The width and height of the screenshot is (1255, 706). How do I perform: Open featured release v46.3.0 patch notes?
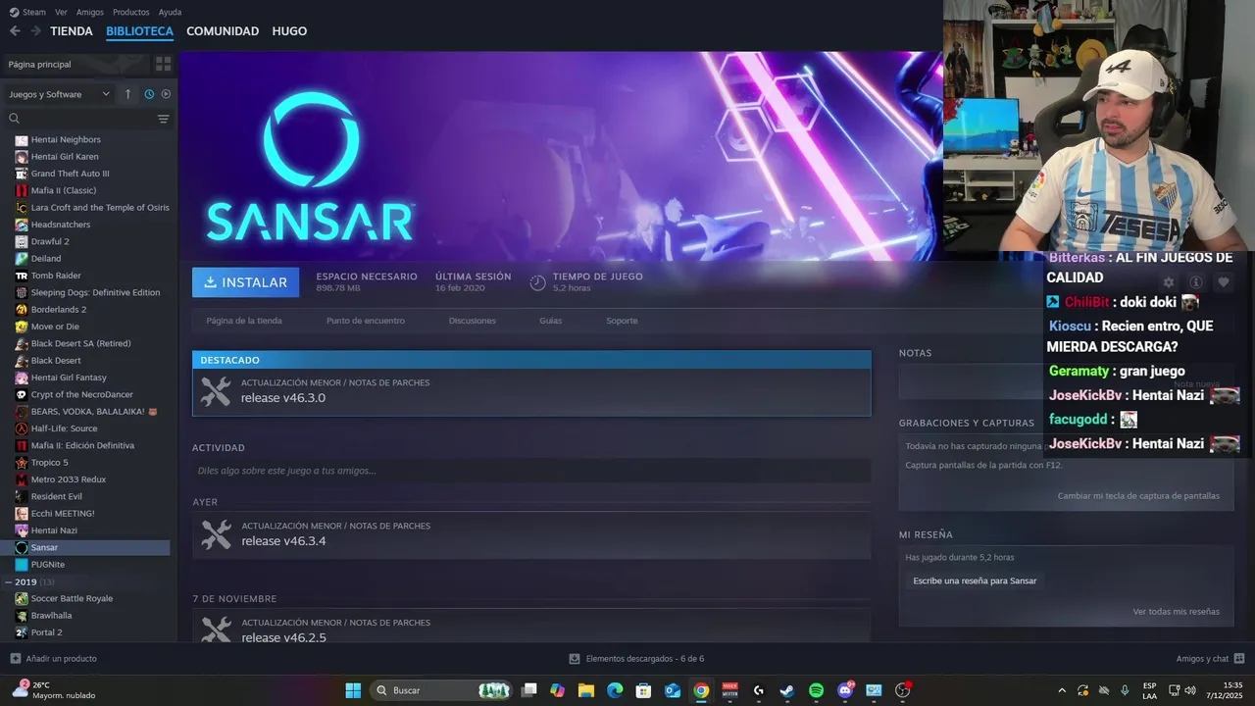tap(531, 392)
